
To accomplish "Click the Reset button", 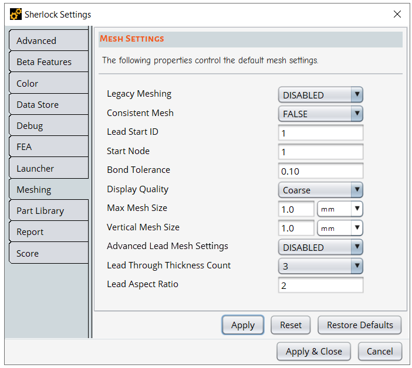I will tap(291, 325).
